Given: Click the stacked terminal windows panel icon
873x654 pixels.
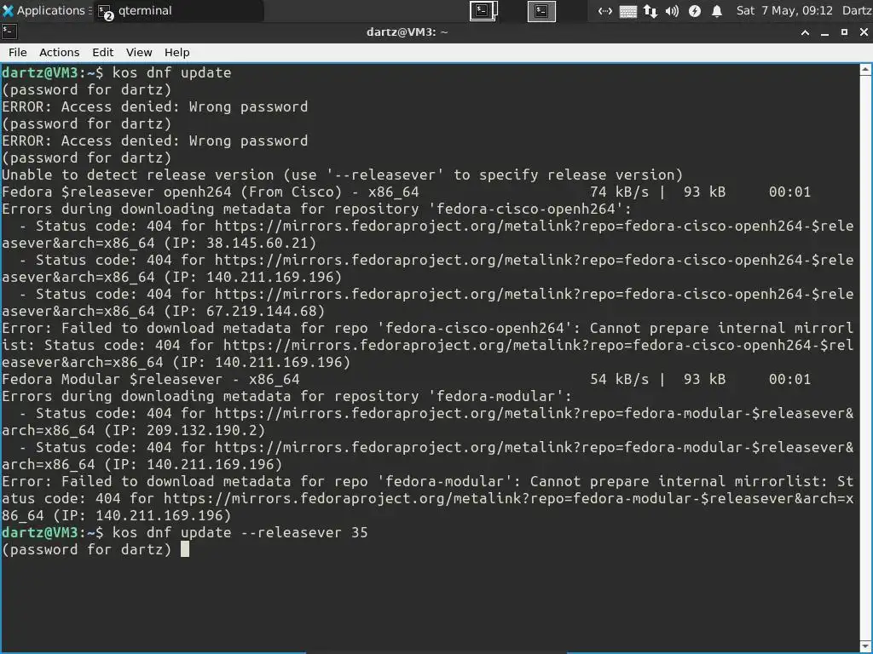Looking at the screenshot, I should coord(483,10).
